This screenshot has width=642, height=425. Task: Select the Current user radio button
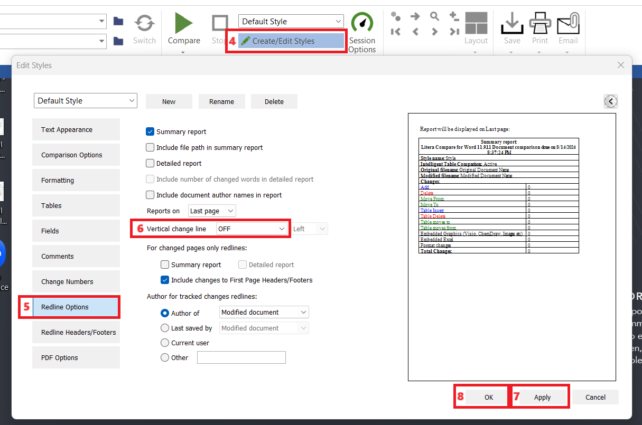click(164, 343)
